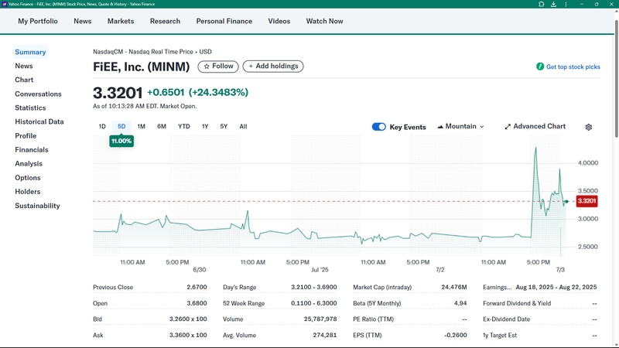Click the Yahoo Finance favicon in title bar
Screen dimensions: 619x348
click(x=4, y=4)
